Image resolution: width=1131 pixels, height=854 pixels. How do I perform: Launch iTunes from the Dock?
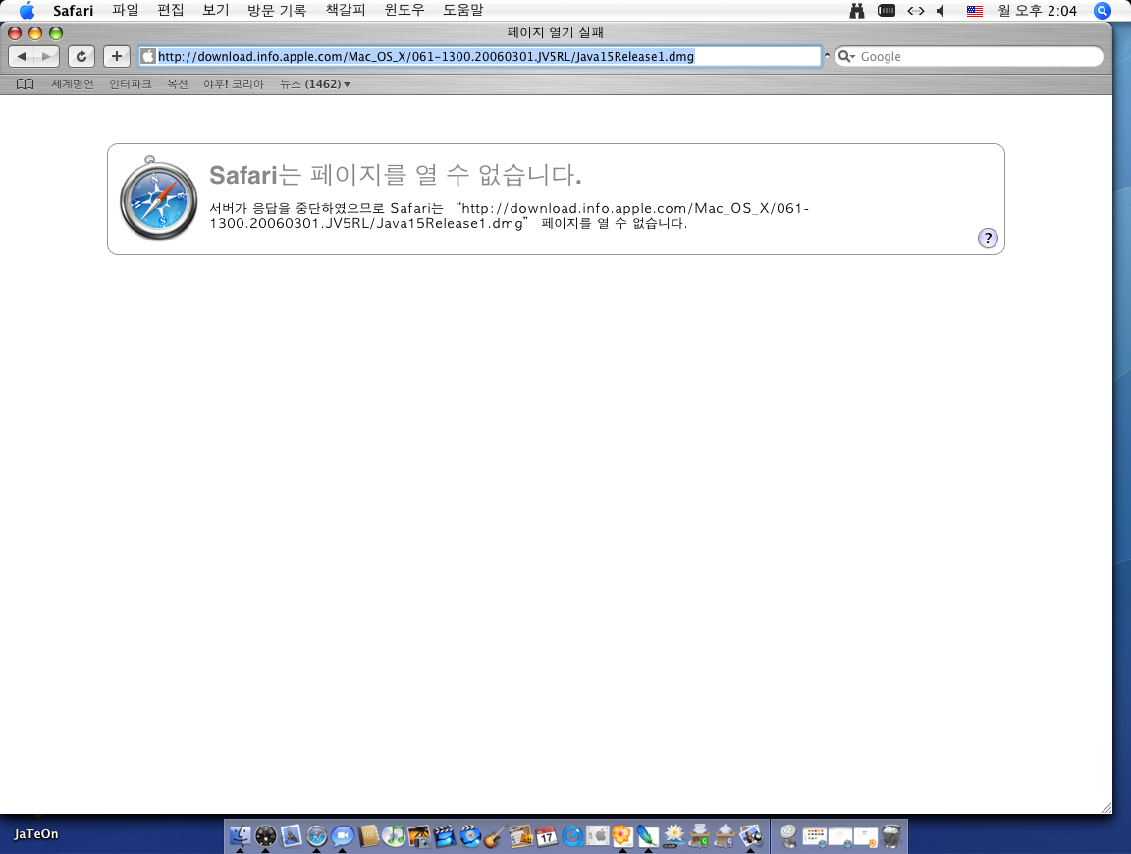click(x=394, y=836)
